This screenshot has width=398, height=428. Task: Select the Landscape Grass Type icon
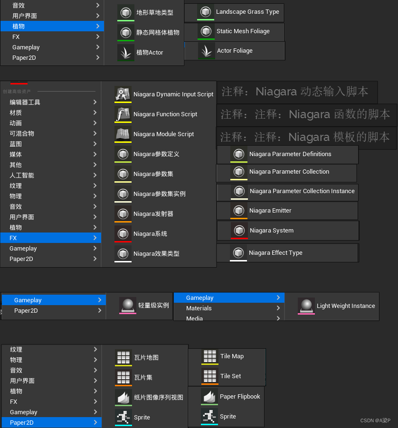coord(206,12)
